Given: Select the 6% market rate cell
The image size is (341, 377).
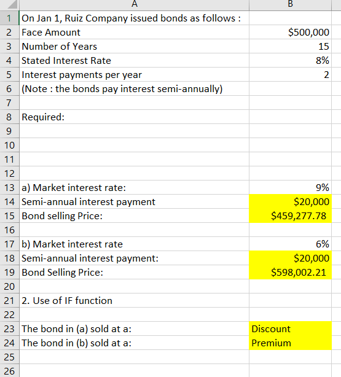Looking at the screenshot, I should [x=290, y=244].
